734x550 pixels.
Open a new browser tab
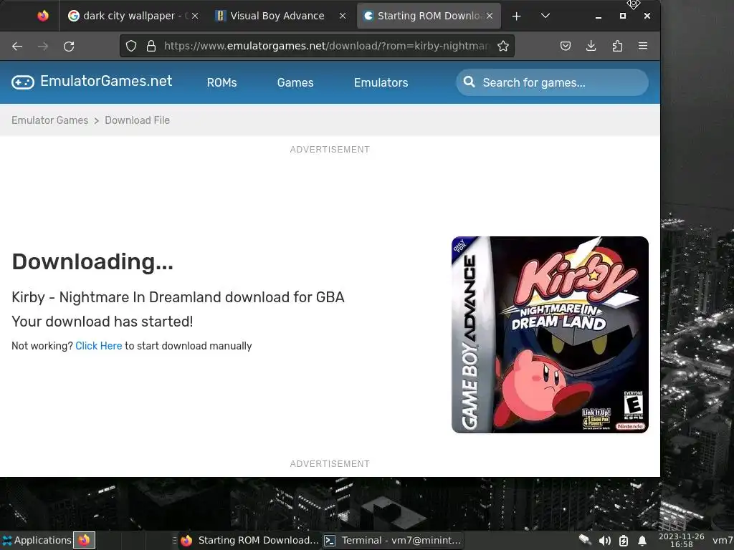pyautogui.click(x=516, y=16)
